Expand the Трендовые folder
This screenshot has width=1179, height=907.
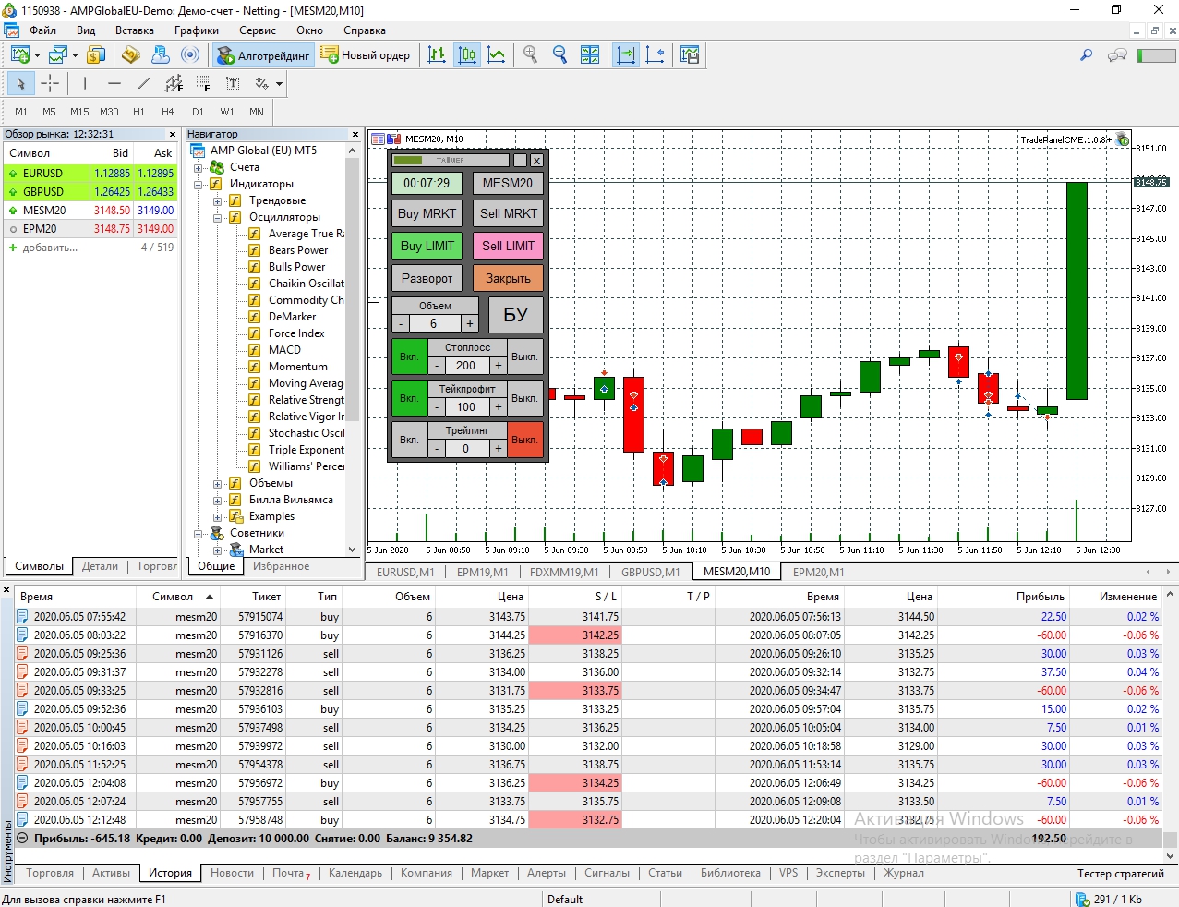218,200
